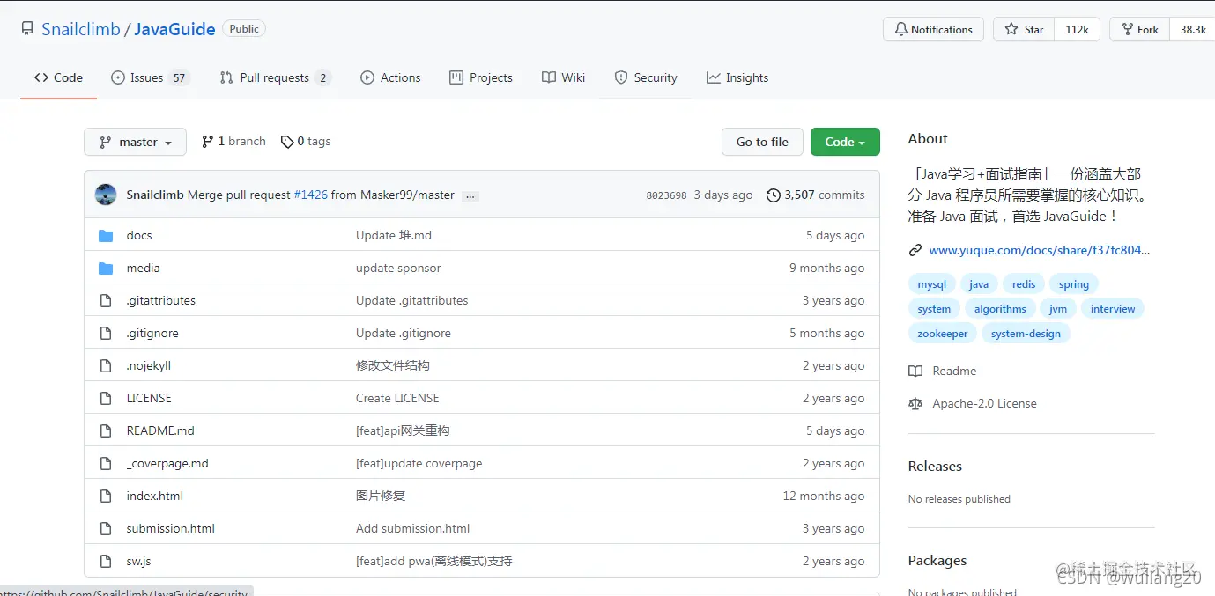Open the _coverpage.md file
The width and height of the screenshot is (1215, 596).
point(167,463)
